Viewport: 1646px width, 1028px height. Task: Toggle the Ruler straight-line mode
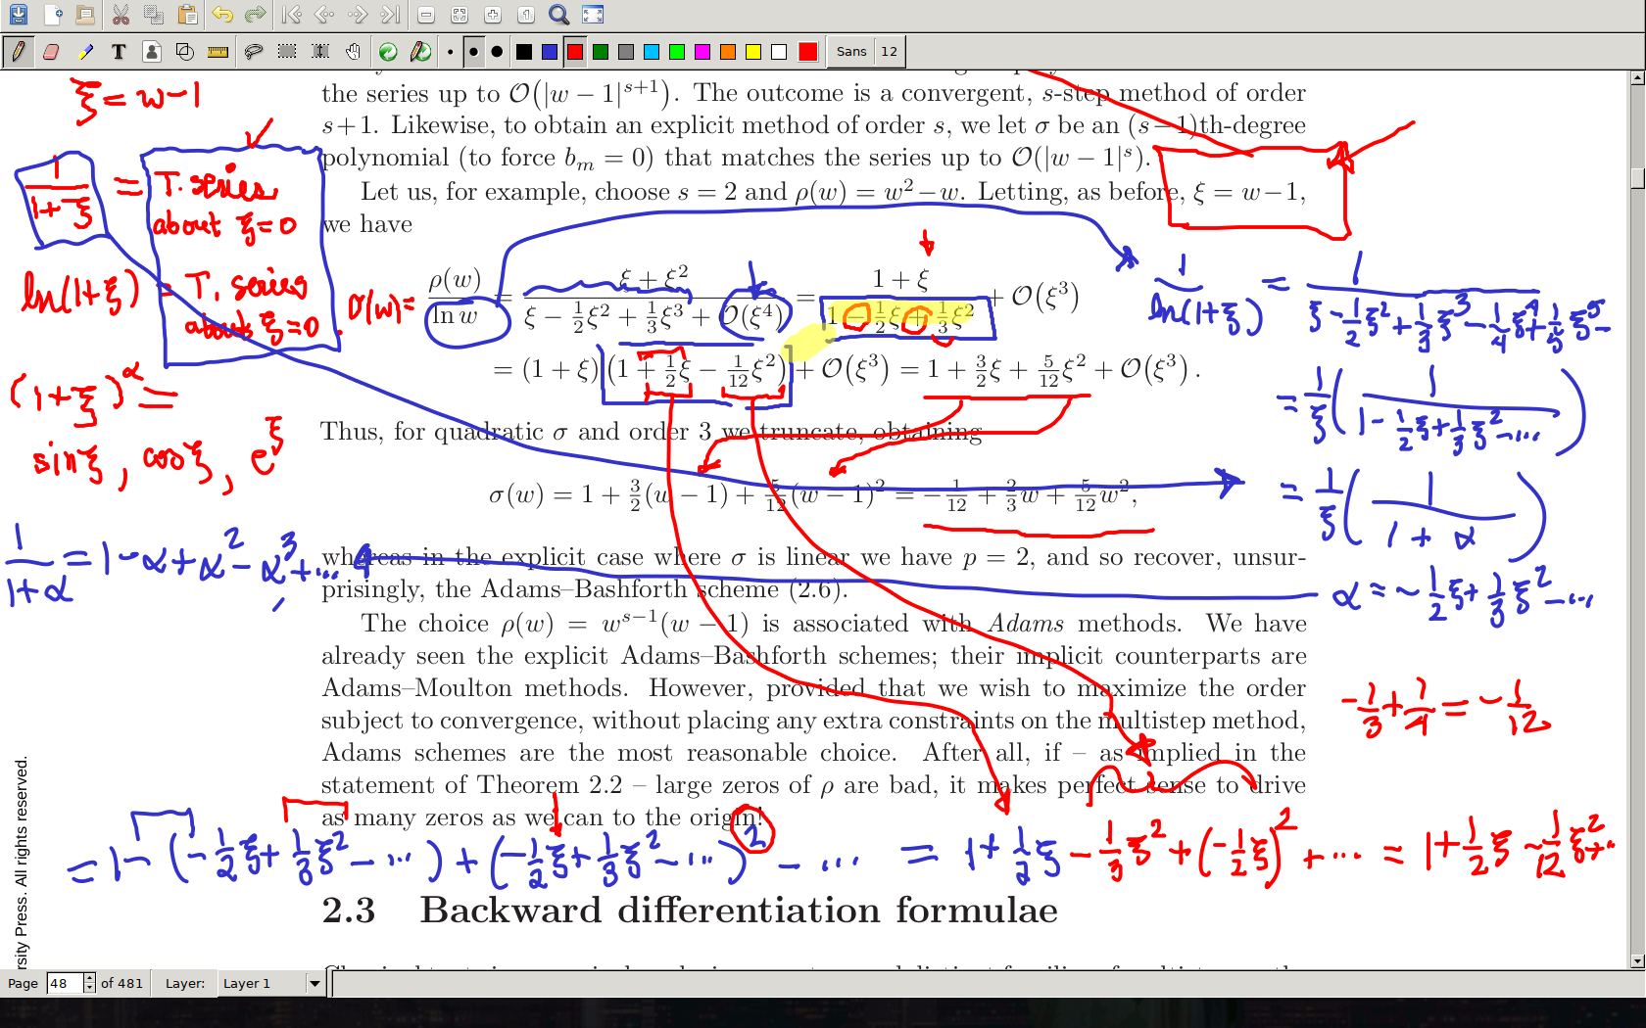tap(218, 52)
